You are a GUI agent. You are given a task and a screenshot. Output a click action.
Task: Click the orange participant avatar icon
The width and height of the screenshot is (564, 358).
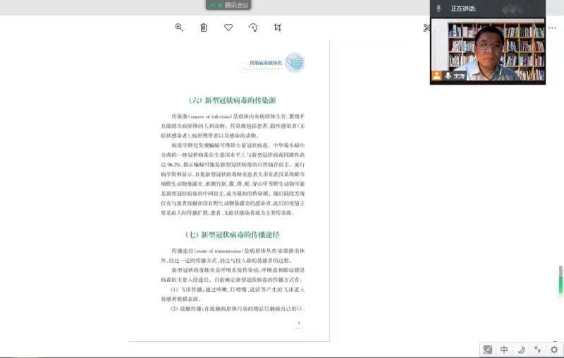pos(437,75)
